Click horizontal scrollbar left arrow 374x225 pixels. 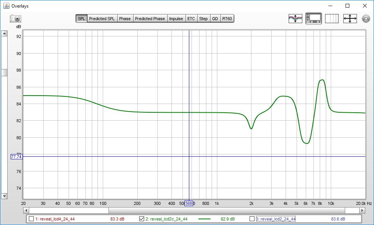tap(26, 211)
